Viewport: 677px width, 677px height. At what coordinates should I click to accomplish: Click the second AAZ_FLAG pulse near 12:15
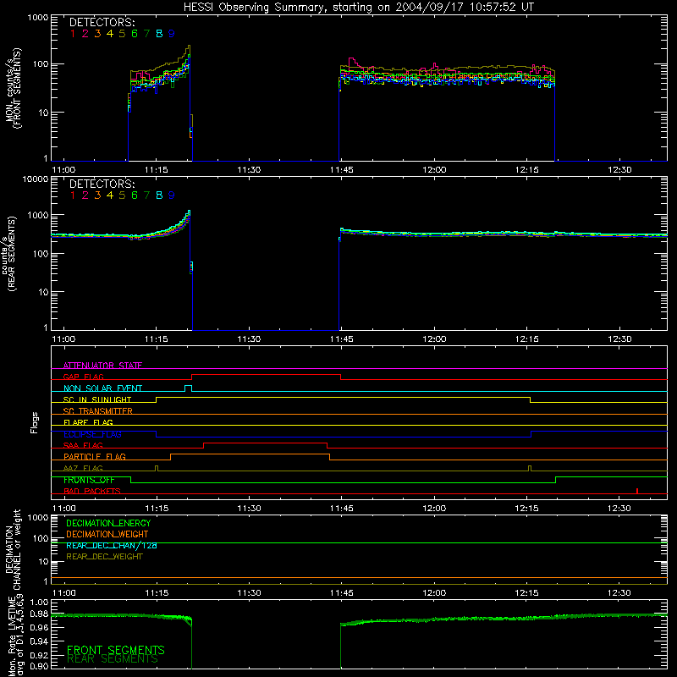(530, 469)
